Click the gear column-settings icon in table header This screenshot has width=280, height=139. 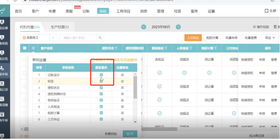tap(33, 48)
